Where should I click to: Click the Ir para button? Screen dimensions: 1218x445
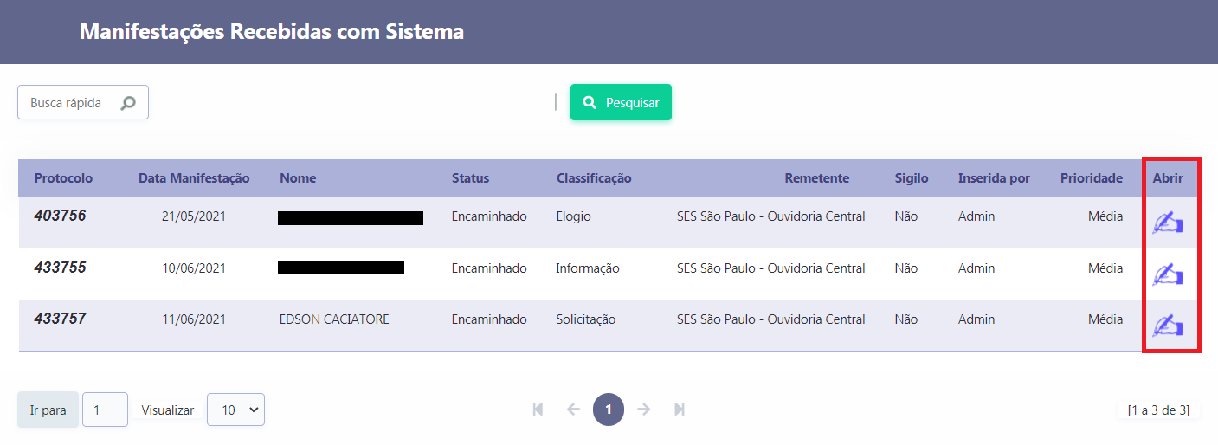click(48, 410)
